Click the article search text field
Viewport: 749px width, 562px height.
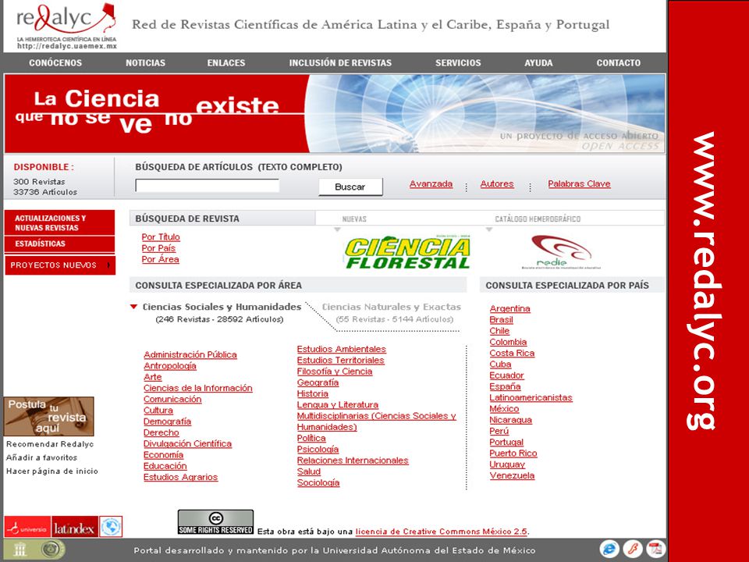point(208,186)
